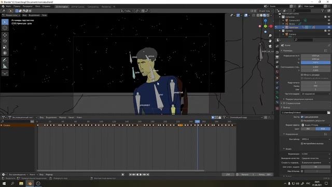
Task: Open Blender from the Windows taskbar
Action: [x=30, y=183]
